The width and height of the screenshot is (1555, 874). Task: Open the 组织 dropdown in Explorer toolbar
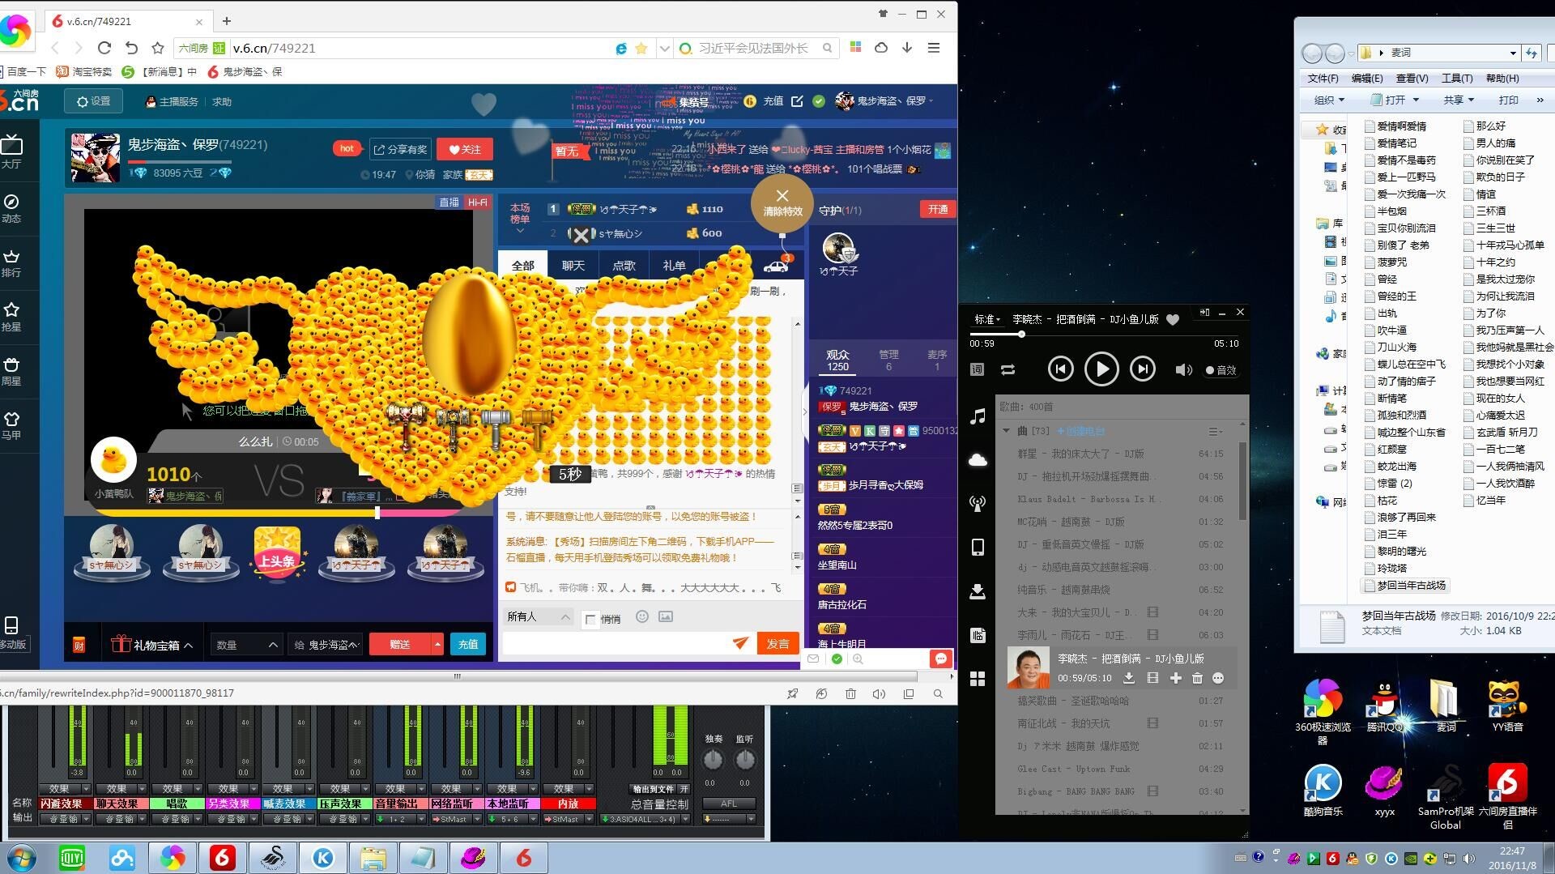click(x=1329, y=100)
